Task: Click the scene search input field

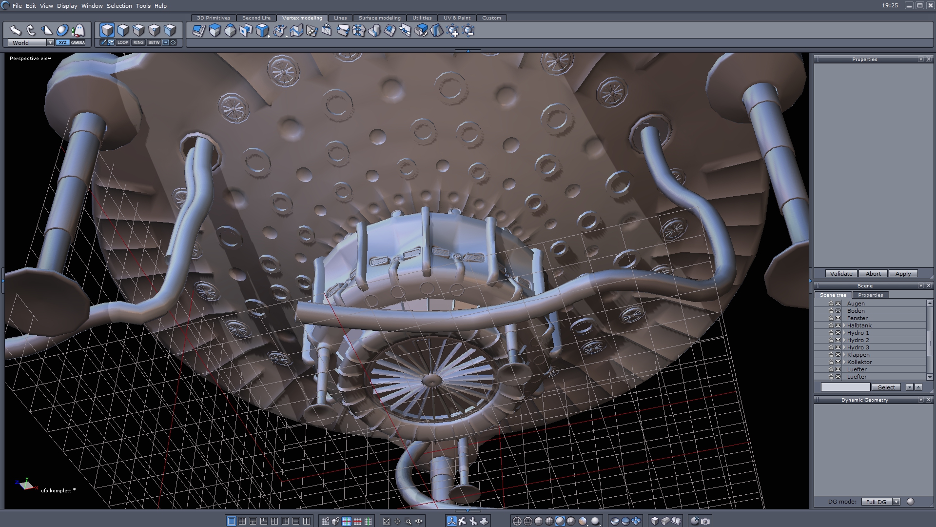Action: pyautogui.click(x=845, y=387)
